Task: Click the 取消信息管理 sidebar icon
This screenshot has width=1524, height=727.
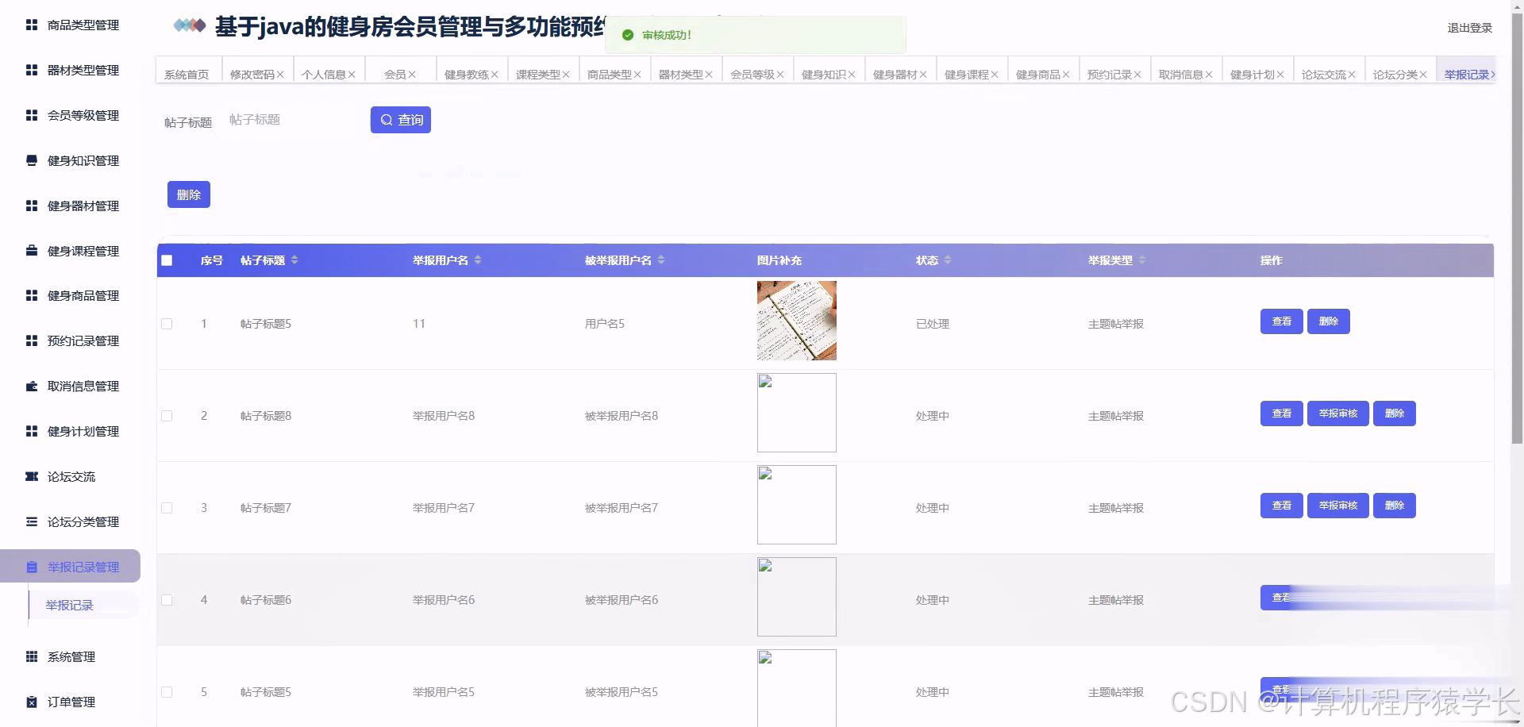Action: point(33,387)
